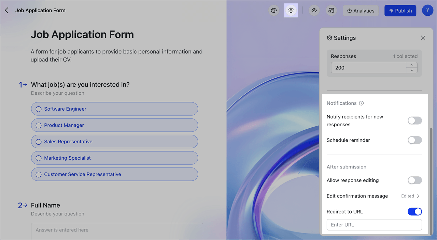The height and width of the screenshot is (240, 437).
Task: Toggle Allow response editing on
Action: pos(414,180)
